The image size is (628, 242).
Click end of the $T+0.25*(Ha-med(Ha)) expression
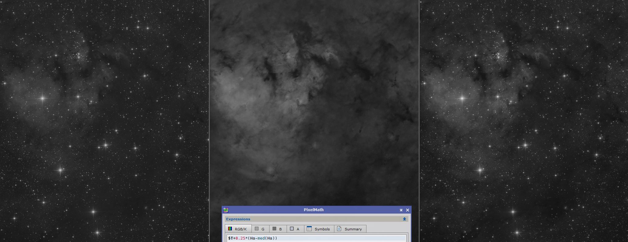point(277,238)
